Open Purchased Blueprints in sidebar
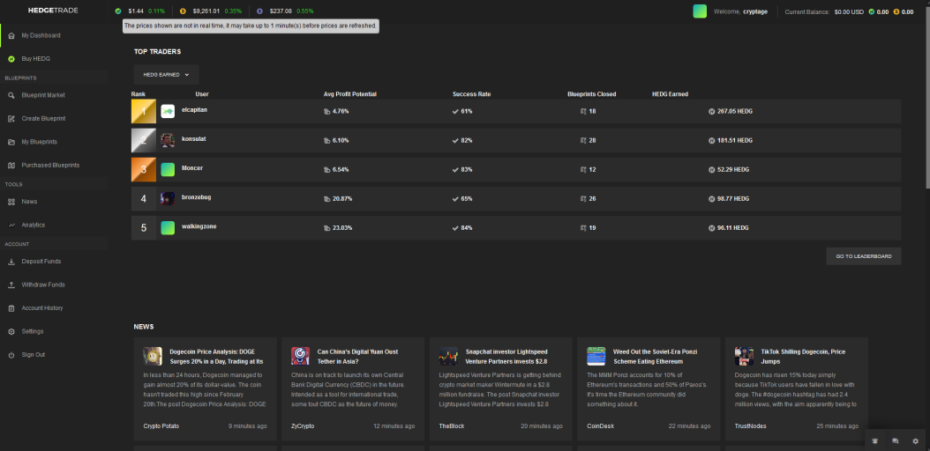Viewport: 930px width, 451px height. tap(50, 166)
